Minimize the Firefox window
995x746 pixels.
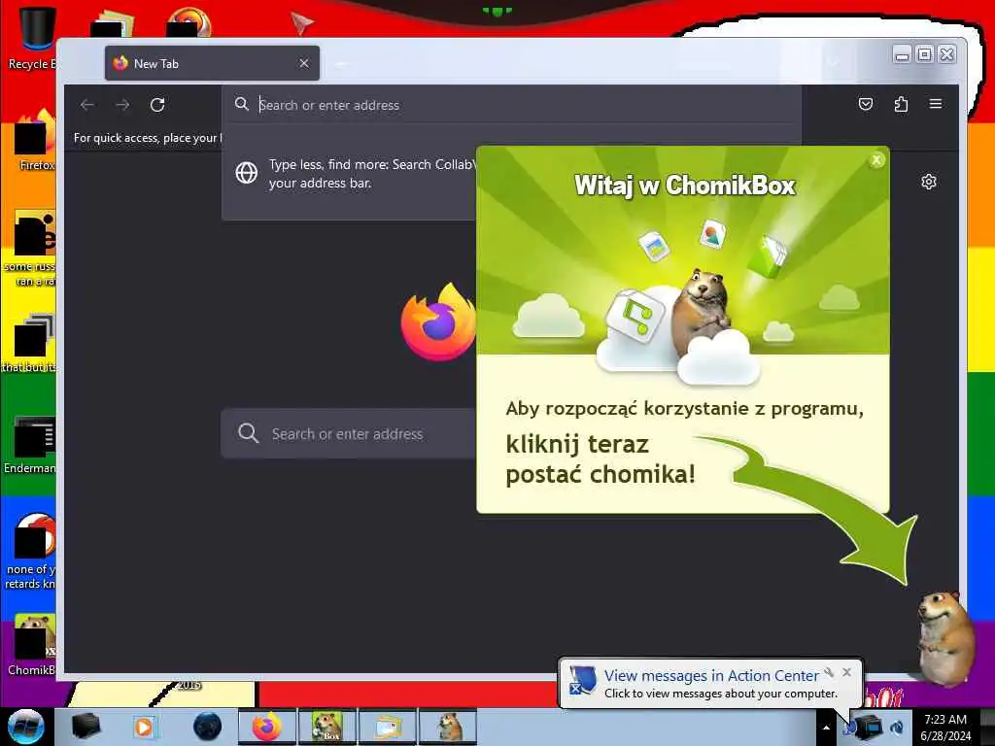902,54
